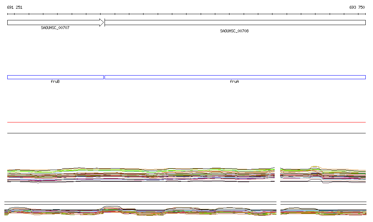This screenshot has height=222, width=373.
Task: Click the bottom left multicolored track
Action: point(140,211)
